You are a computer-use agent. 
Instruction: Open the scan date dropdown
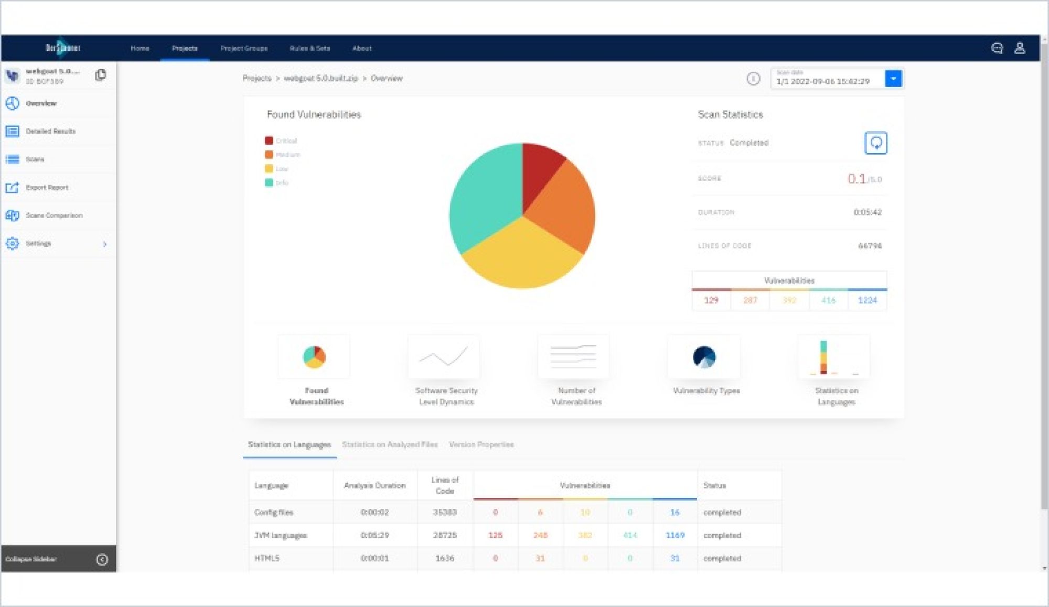point(893,79)
